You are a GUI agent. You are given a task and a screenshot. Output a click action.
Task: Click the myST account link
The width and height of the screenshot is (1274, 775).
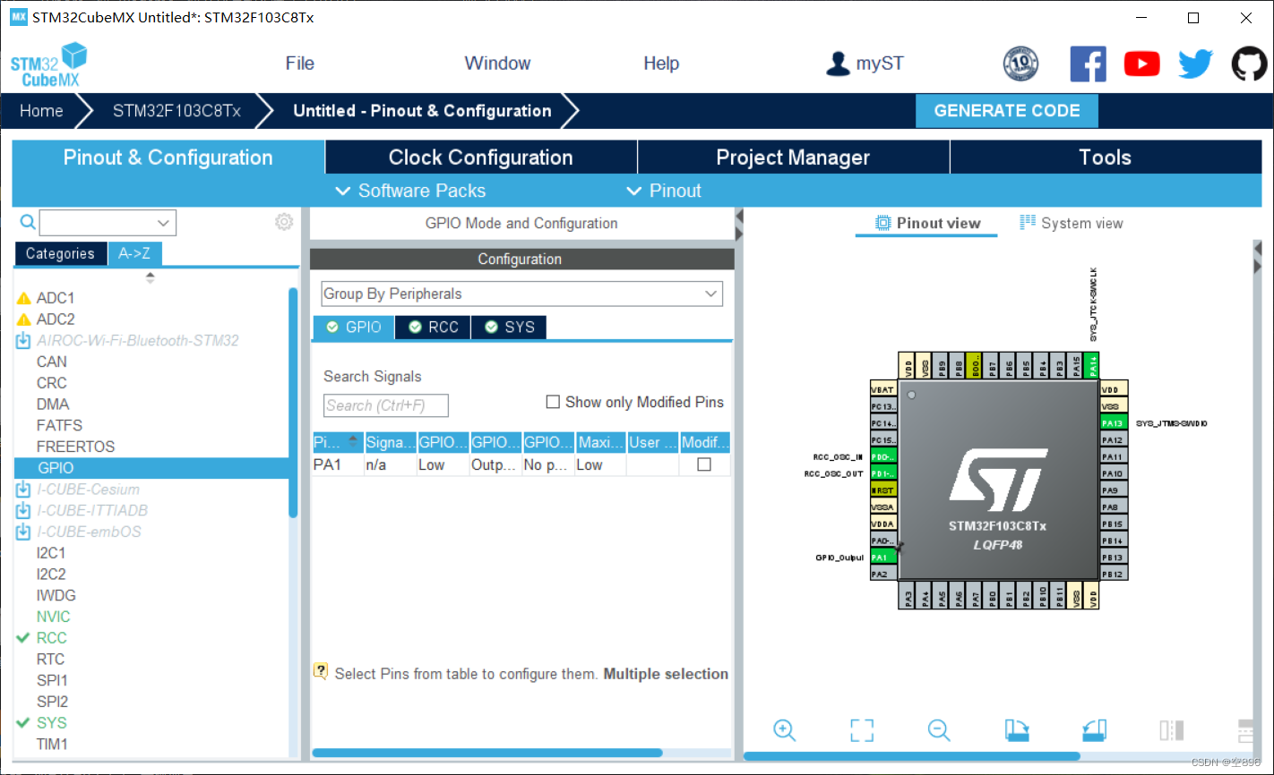point(880,64)
